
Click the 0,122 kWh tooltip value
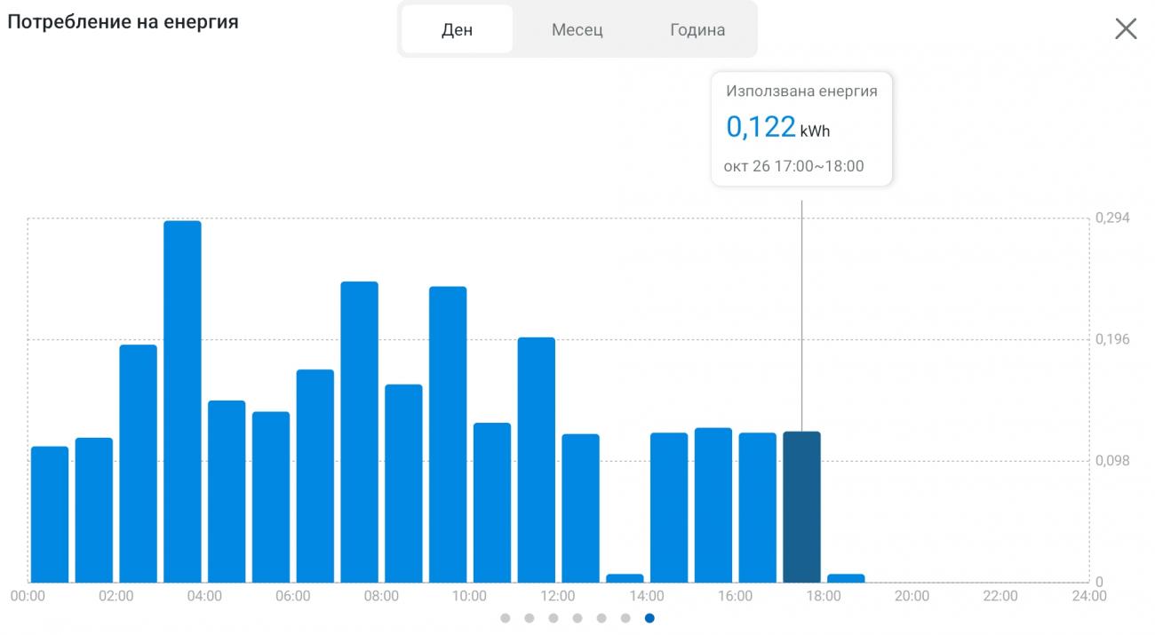coord(761,127)
